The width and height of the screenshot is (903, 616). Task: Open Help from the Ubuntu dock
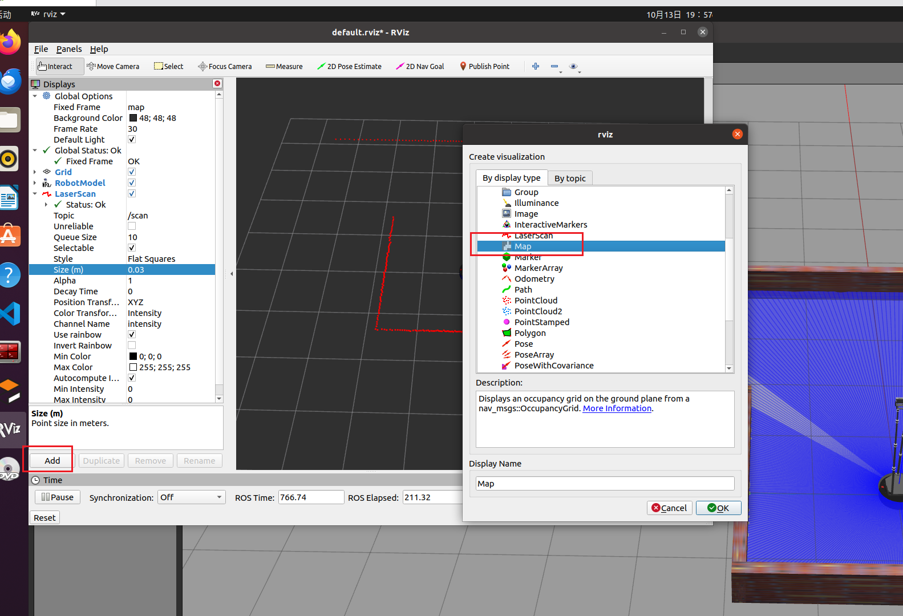(x=10, y=275)
